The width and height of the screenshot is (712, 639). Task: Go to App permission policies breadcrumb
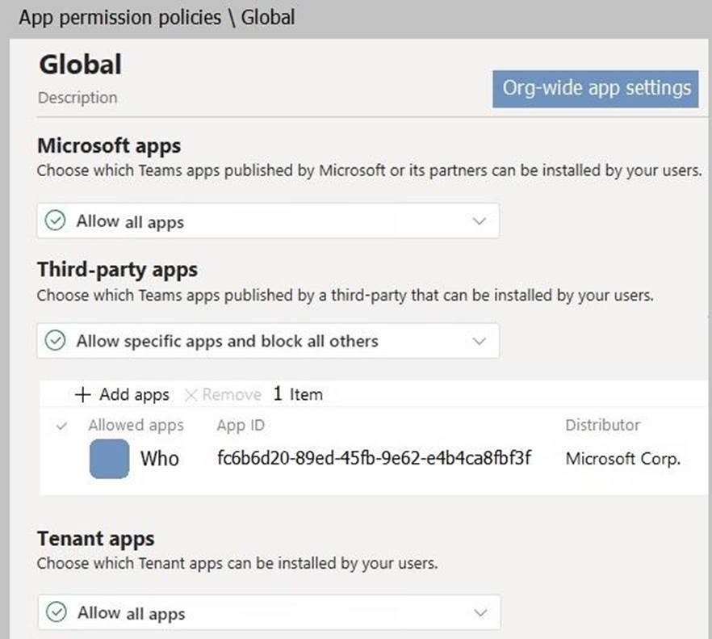pyautogui.click(x=121, y=17)
